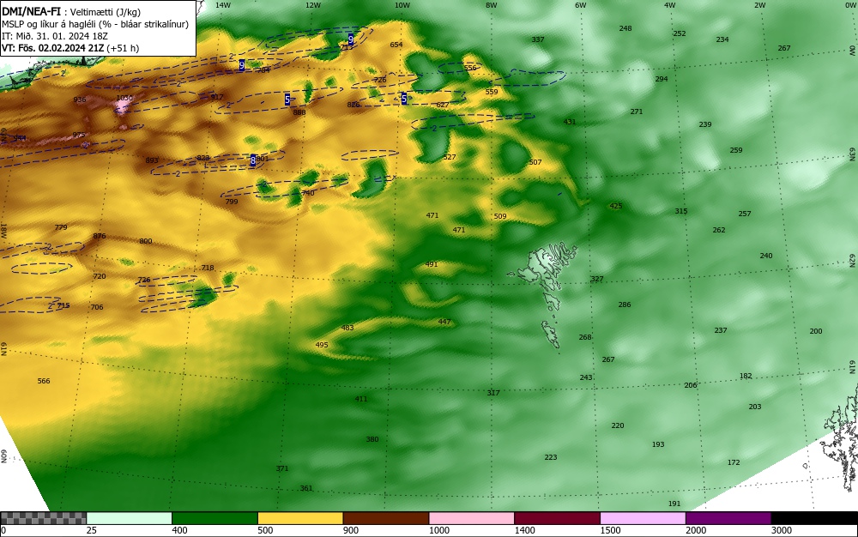The height and width of the screenshot is (537, 858).
Task: Select the map value '248'
Action: point(625,28)
